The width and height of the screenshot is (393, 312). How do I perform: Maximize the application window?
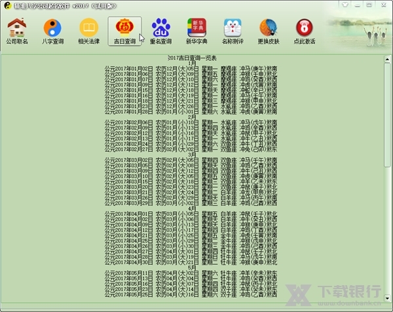coord(369,5)
